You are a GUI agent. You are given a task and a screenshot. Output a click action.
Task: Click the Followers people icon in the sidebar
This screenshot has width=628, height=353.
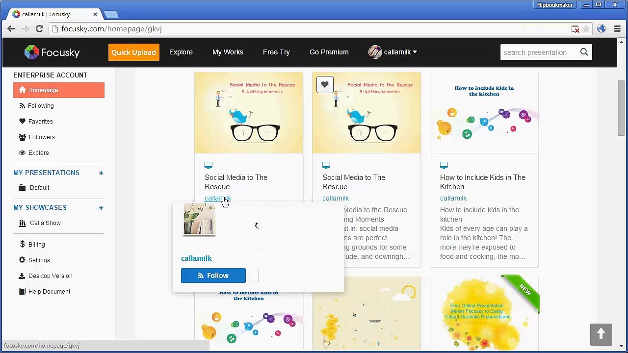click(x=22, y=137)
